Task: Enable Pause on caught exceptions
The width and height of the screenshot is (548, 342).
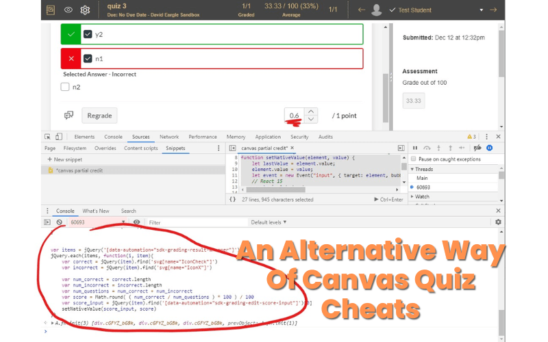Action: (x=414, y=159)
